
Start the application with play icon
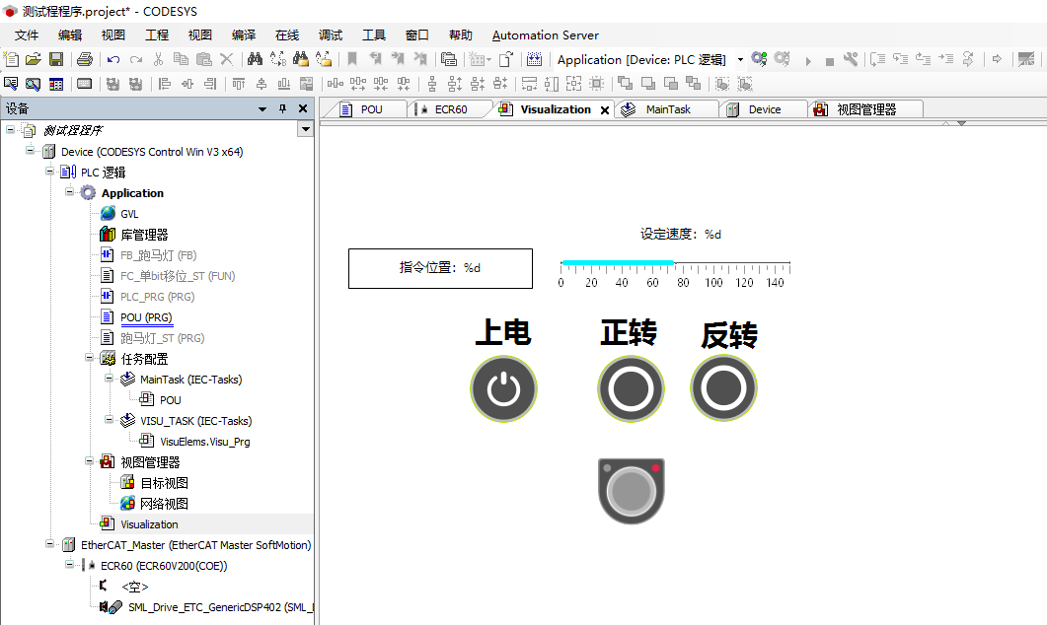pyautogui.click(x=808, y=61)
